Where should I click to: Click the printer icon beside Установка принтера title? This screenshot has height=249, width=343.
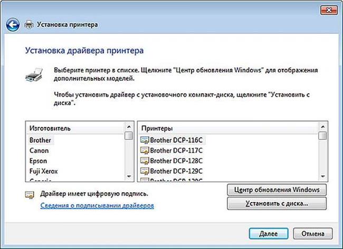pos(29,24)
